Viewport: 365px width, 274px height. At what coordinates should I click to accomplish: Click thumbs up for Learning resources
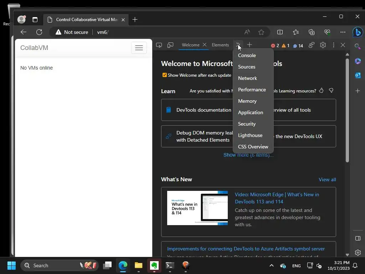point(321,90)
